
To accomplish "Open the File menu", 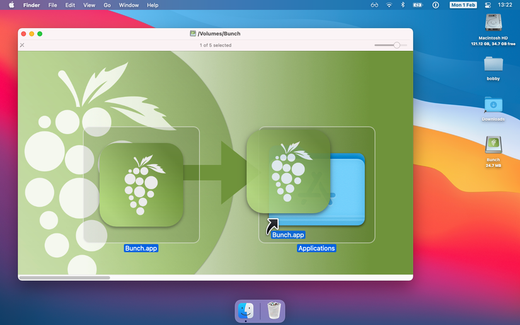I will 52,5.
